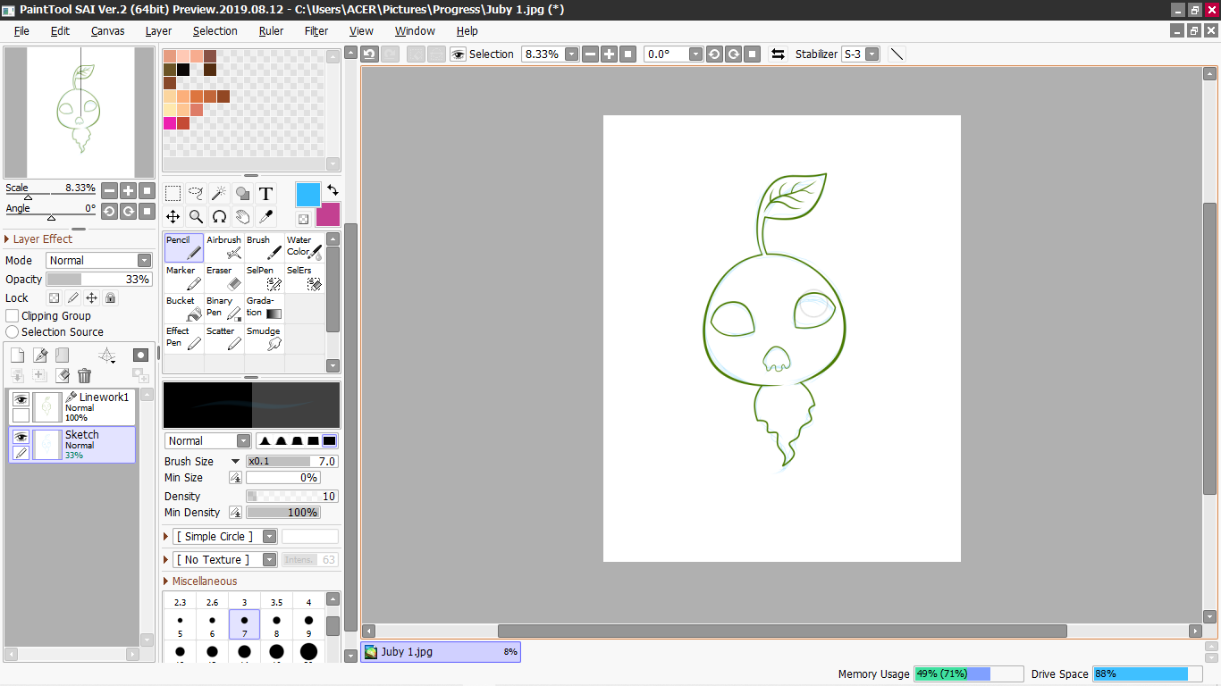The width and height of the screenshot is (1221, 686).
Task: Select the Eyedropper color picker tool
Action: point(266,217)
